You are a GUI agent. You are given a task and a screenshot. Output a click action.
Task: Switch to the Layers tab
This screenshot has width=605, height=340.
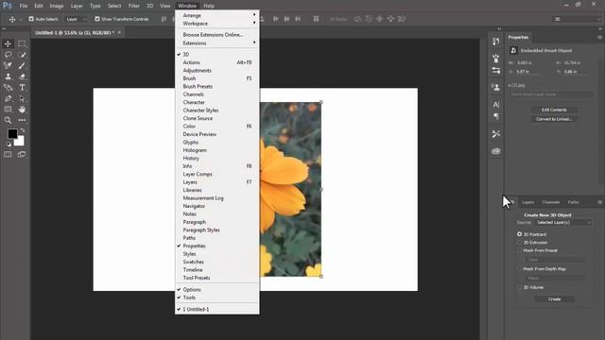click(527, 202)
